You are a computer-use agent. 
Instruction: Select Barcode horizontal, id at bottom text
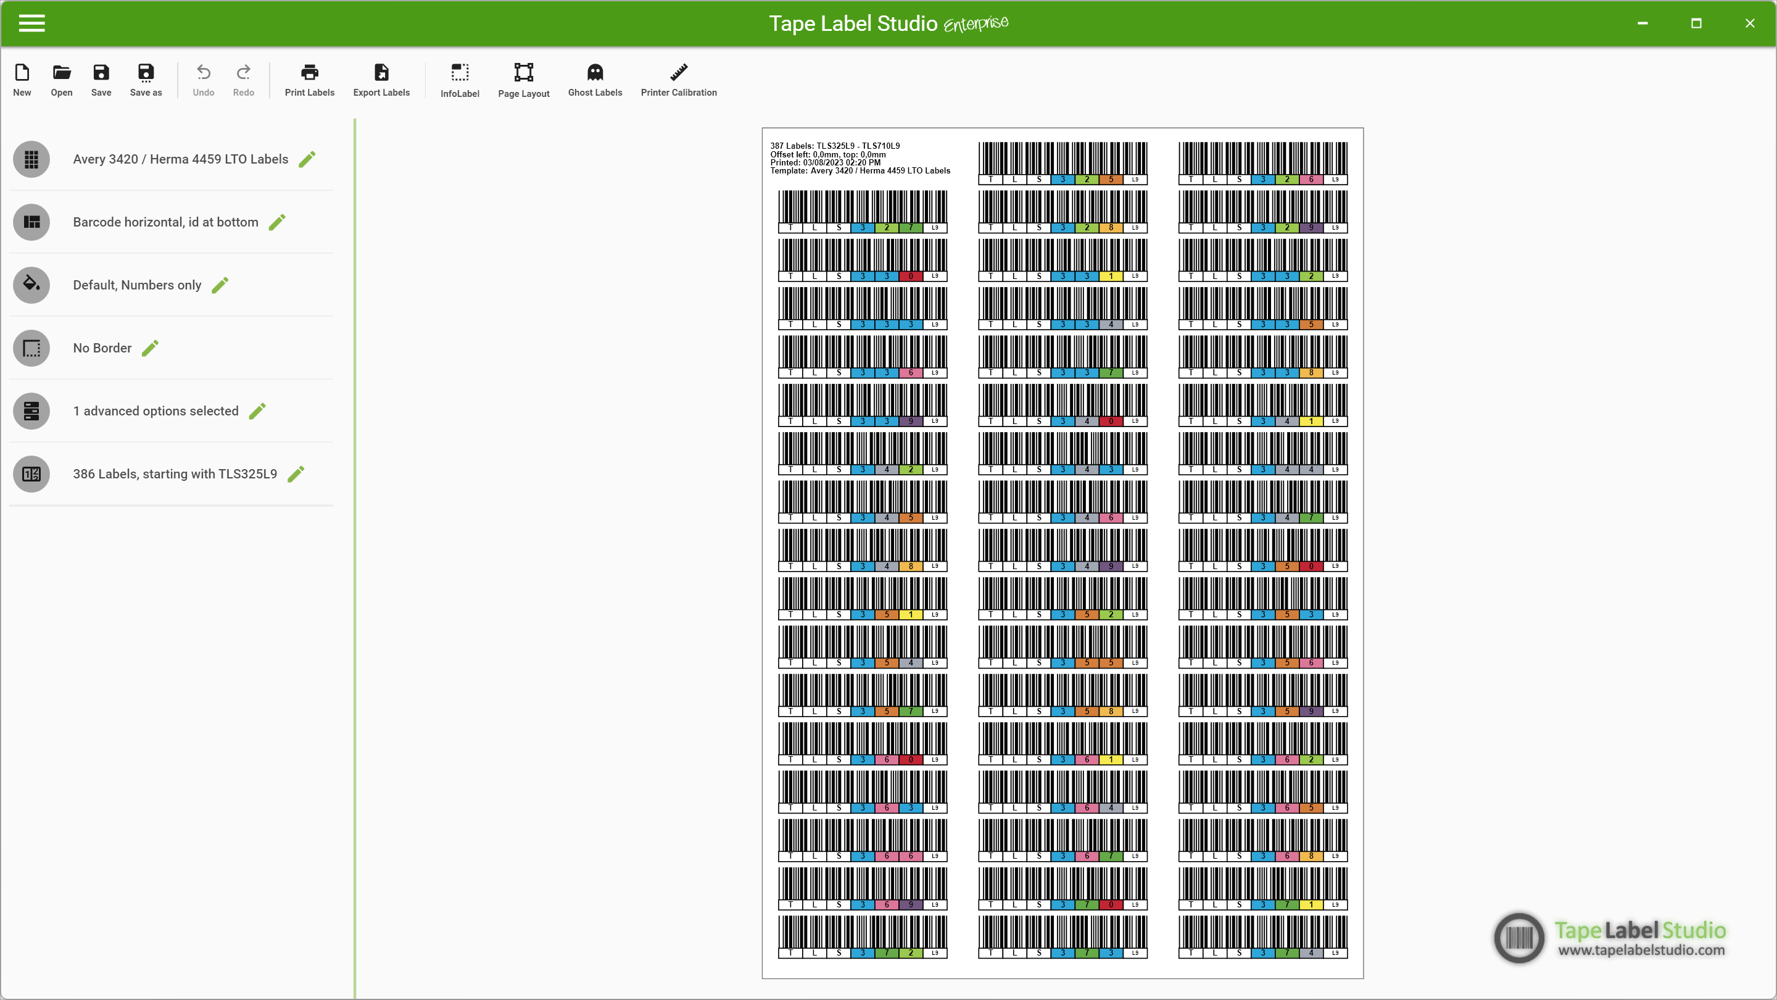click(x=165, y=222)
